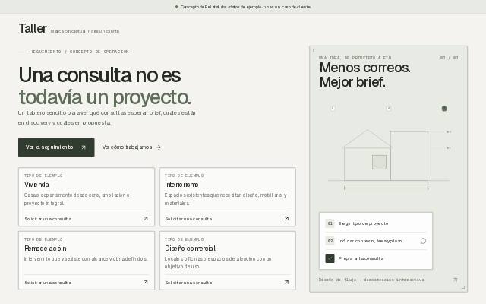Viewport: 486px width, 304px height.
Task: Click the house illustration window square
Action: coord(379,162)
